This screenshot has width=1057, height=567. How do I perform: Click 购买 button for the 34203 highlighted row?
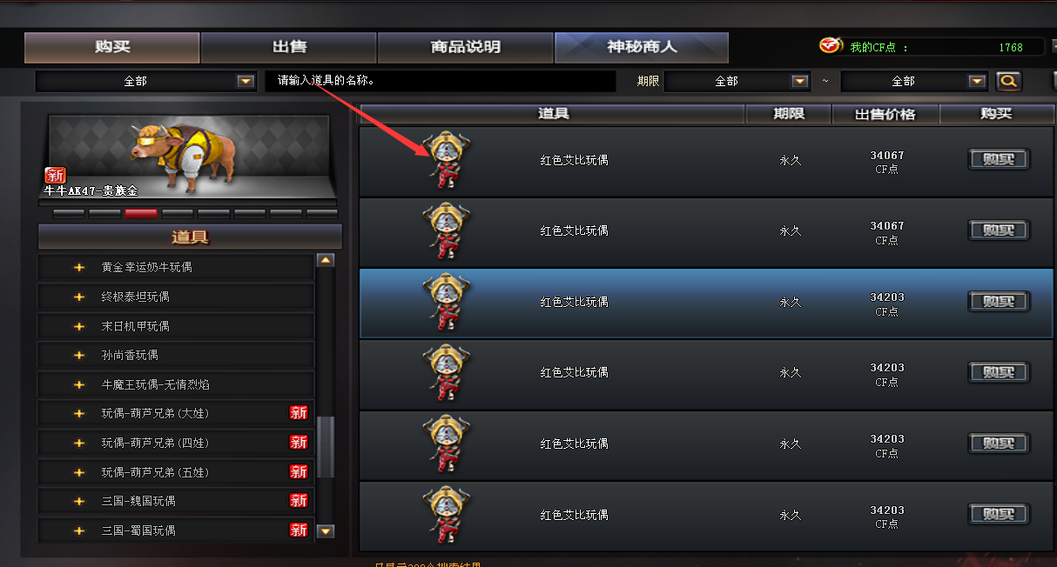[999, 302]
